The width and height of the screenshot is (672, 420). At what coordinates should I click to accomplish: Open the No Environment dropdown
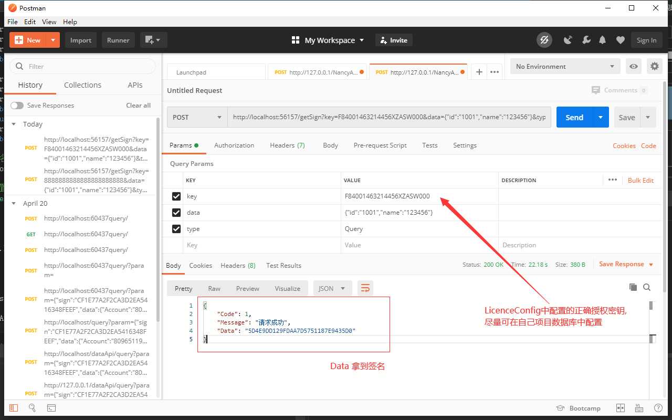(x=565, y=66)
